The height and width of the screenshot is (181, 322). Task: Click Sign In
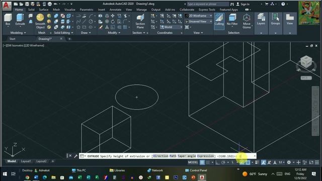[243, 4]
